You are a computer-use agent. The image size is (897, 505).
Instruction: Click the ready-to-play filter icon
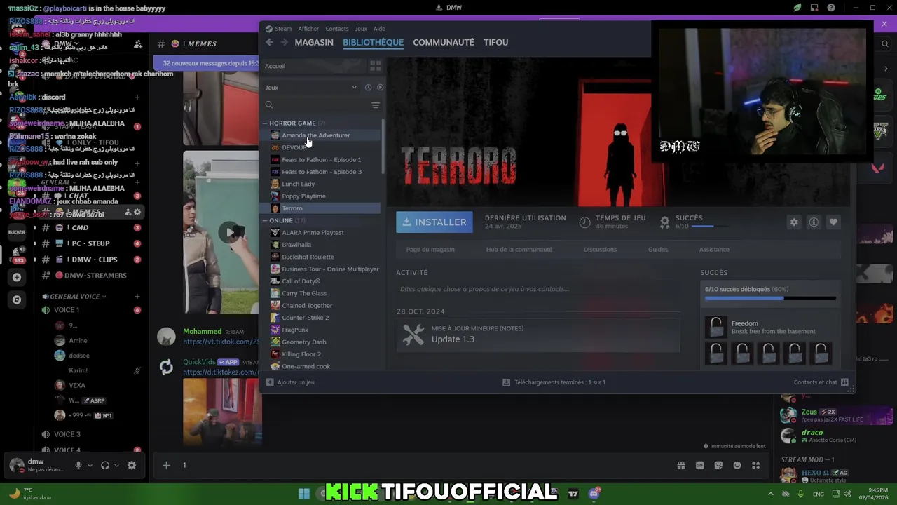point(380,88)
